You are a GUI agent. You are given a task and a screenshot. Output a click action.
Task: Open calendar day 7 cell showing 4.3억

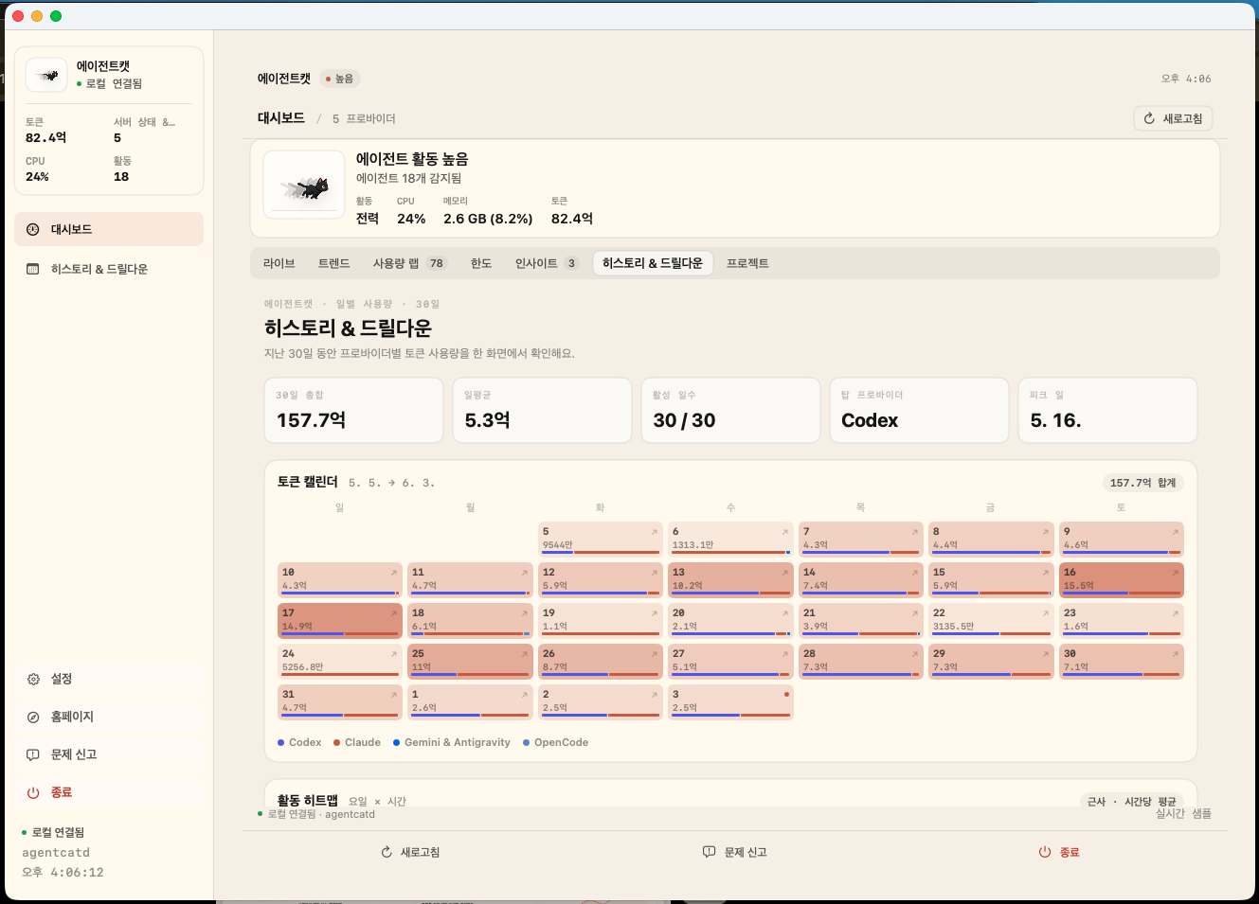click(860, 539)
